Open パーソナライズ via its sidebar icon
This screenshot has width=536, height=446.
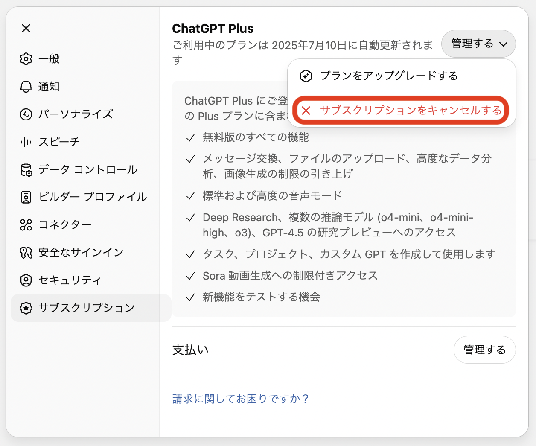[26, 114]
